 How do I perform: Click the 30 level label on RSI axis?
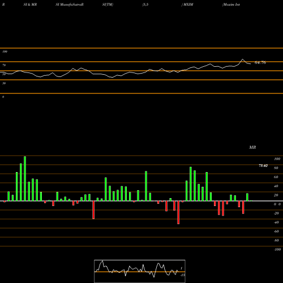point(4,83)
